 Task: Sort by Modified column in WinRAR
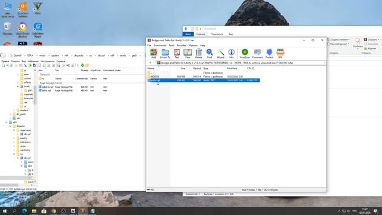pyautogui.click(x=232, y=69)
